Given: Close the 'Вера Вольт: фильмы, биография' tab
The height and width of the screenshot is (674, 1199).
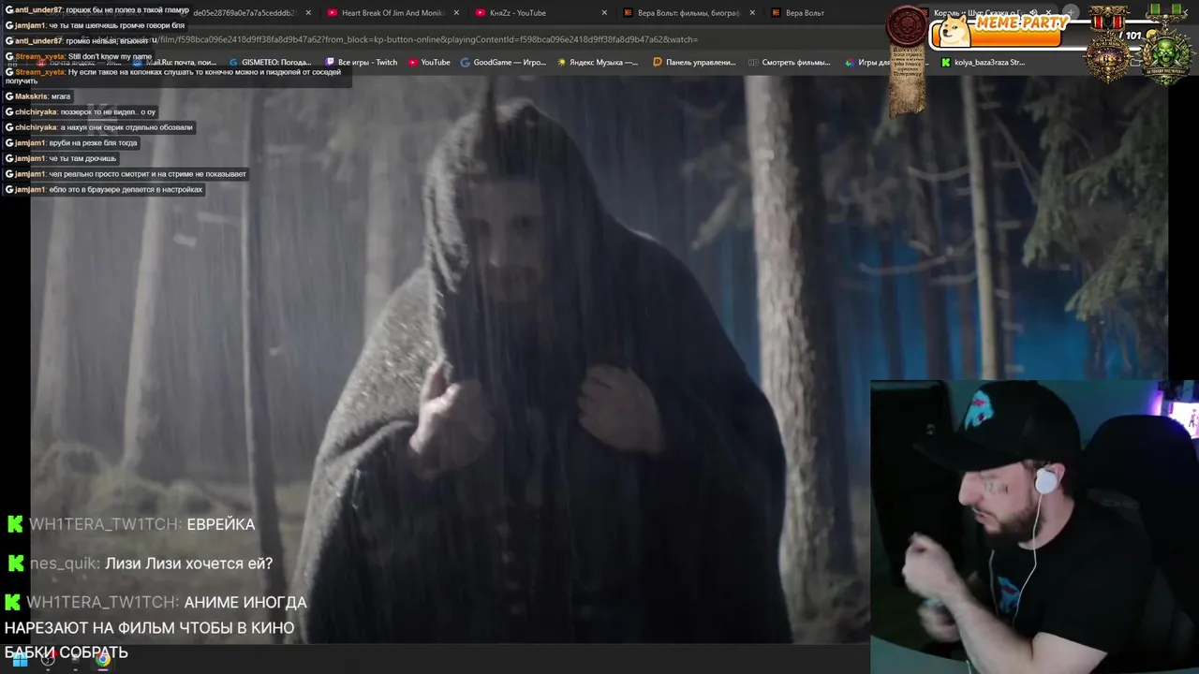Looking at the screenshot, I should coord(752,13).
